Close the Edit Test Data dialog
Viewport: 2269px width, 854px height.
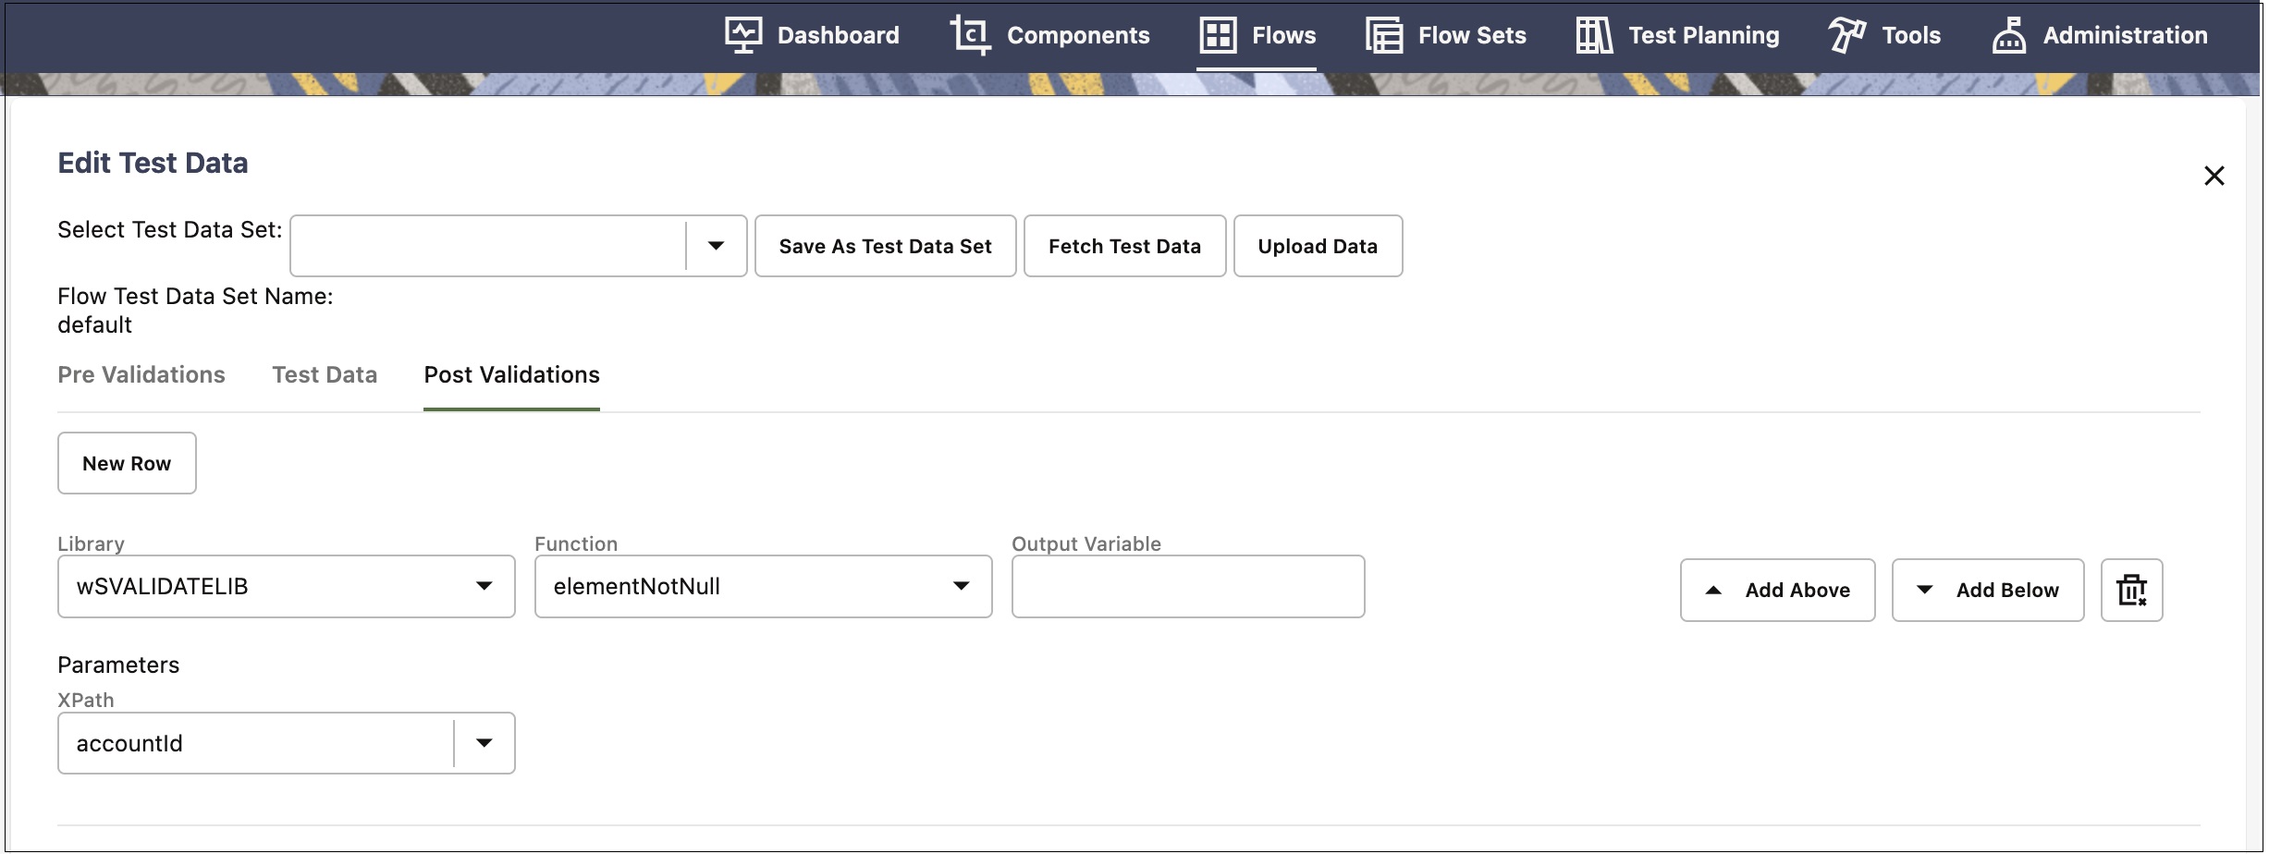[x=2214, y=176]
